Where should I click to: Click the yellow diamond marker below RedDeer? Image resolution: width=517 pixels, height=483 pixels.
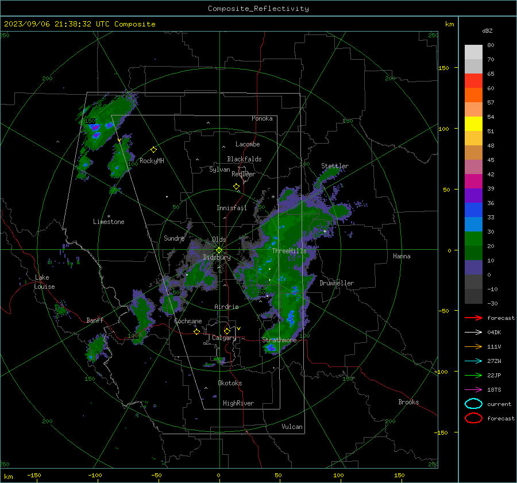(x=236, y=187)
